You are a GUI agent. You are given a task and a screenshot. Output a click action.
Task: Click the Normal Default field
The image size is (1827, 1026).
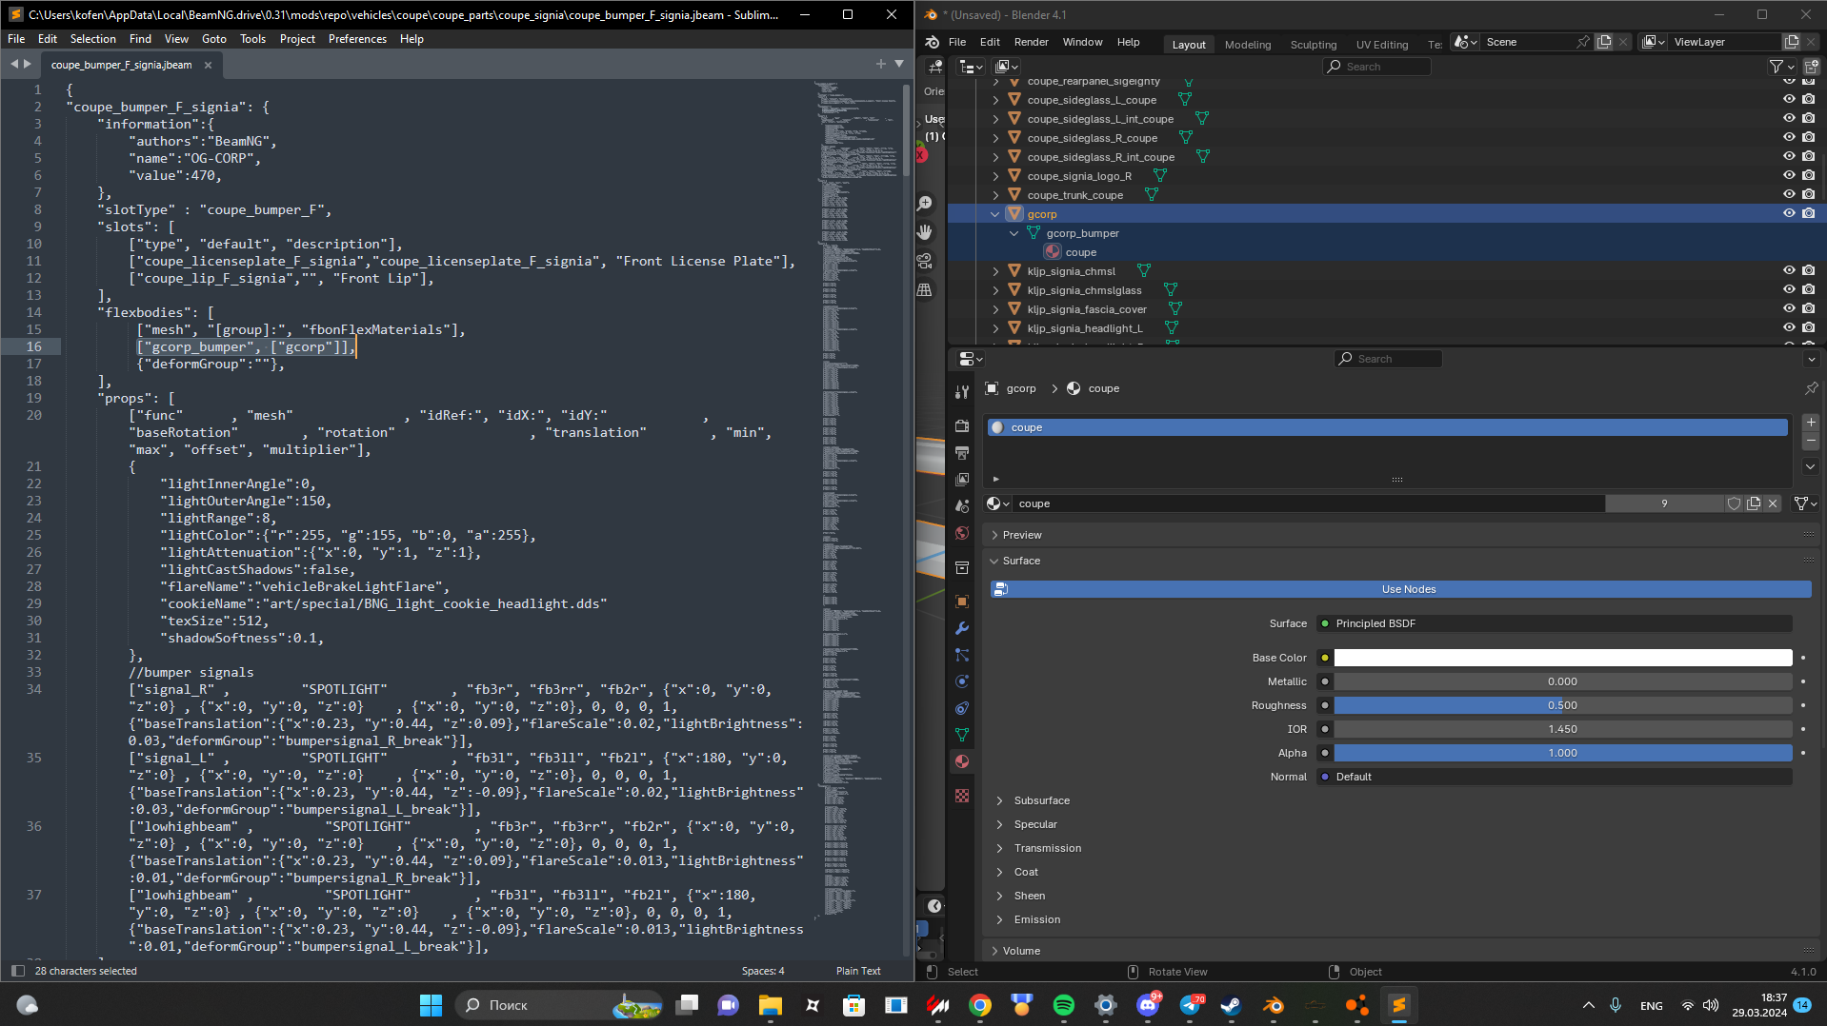[1555, 777]
